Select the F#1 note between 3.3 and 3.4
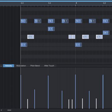 pos(38,21)
